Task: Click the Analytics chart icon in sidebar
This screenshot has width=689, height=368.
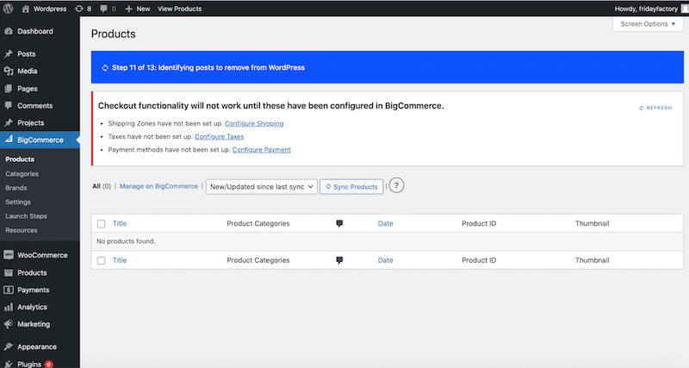Action: coord(9,307)
